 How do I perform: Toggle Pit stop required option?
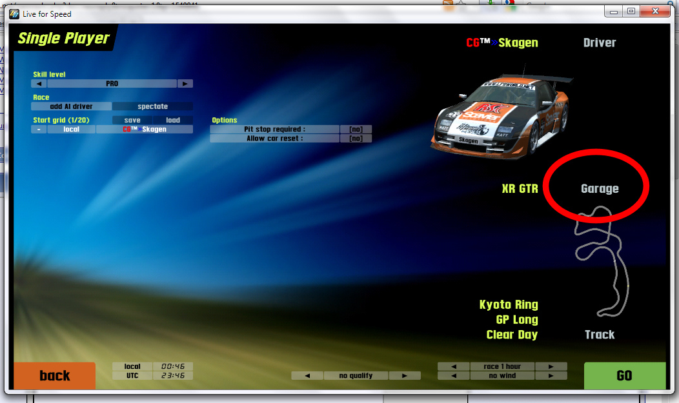356,130
